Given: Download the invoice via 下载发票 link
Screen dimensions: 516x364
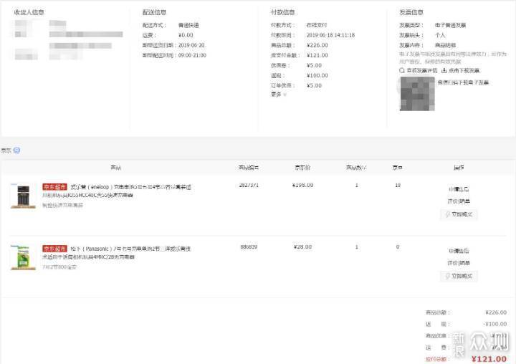Looking at the screenshot, I should [x=464, y=70].
